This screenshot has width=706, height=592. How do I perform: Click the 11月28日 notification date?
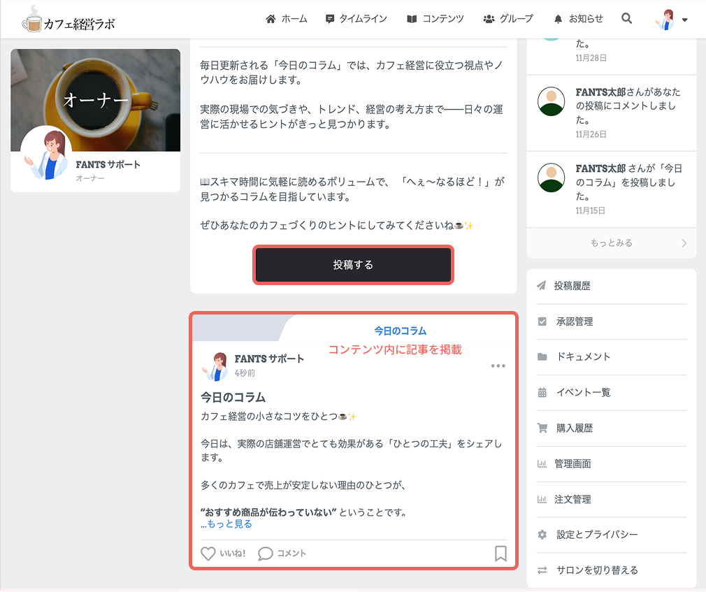pyautogui.click(x=591, y=57)
